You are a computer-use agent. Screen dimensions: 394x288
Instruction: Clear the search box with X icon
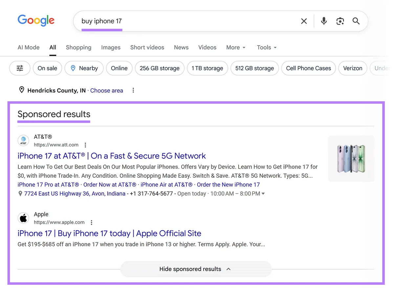304,21
